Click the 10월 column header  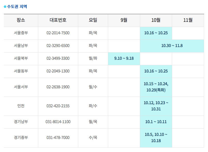coord(156,20)
